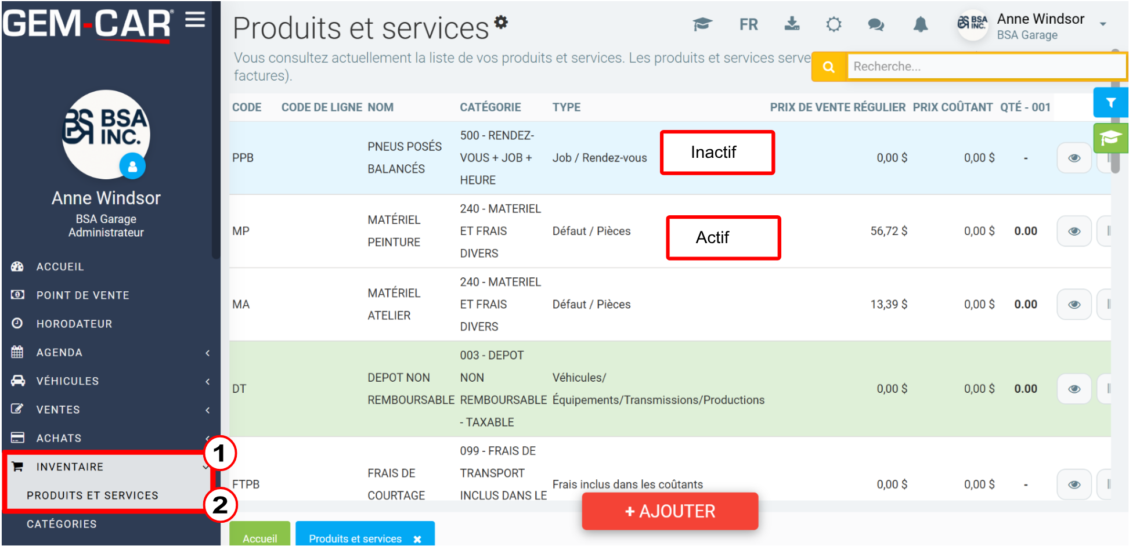Click the orange search magnifier button
Image resolution: width=1129 pixels, height=546 pixels.
829,67
